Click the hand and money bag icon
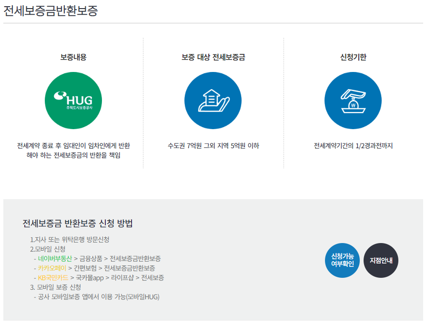This screenshot has height=325, width=426. tap(353, 101)
